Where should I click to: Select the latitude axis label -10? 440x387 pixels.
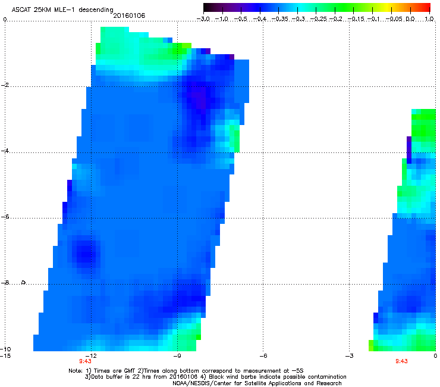pyautogui.click(x=5, y=349)
